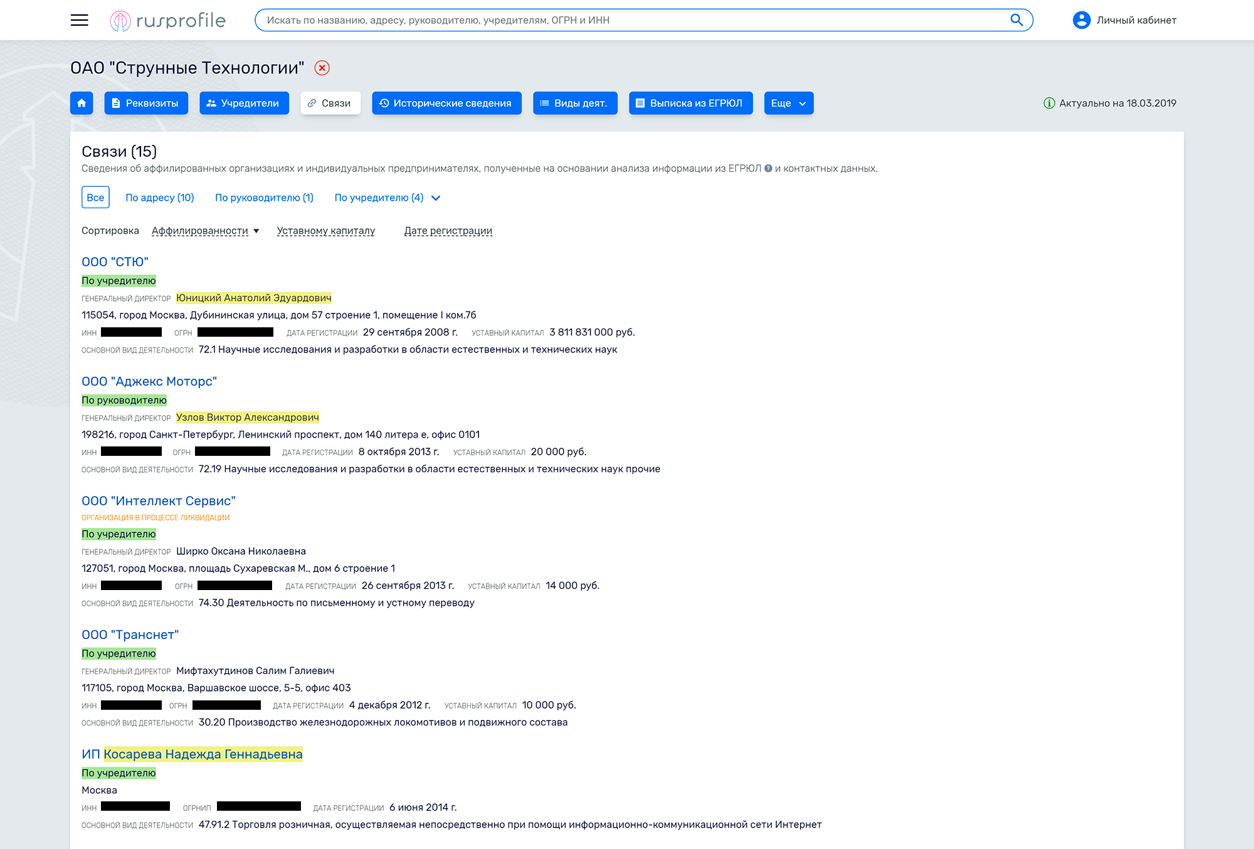1254x849 pixels.
Task: Click the Актуально на 18.03.2019 text
Action: [1118, 103]
